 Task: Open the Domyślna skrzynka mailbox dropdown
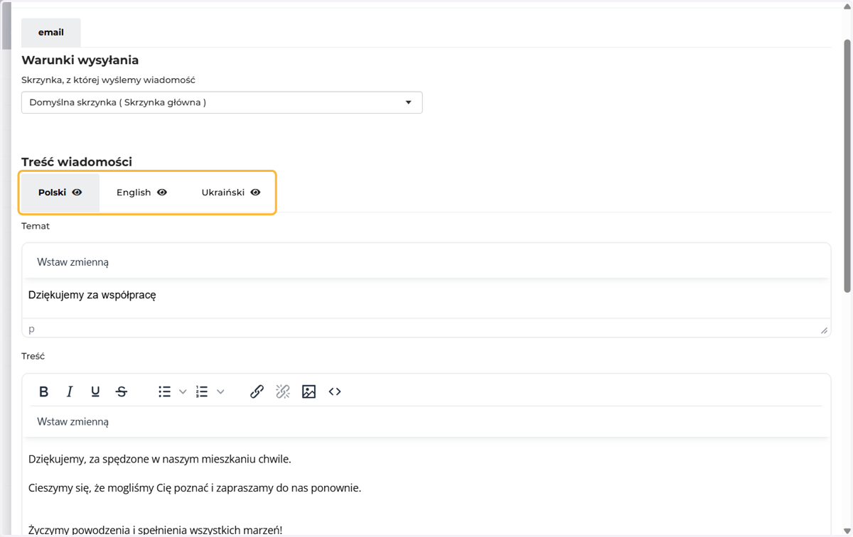222,102
